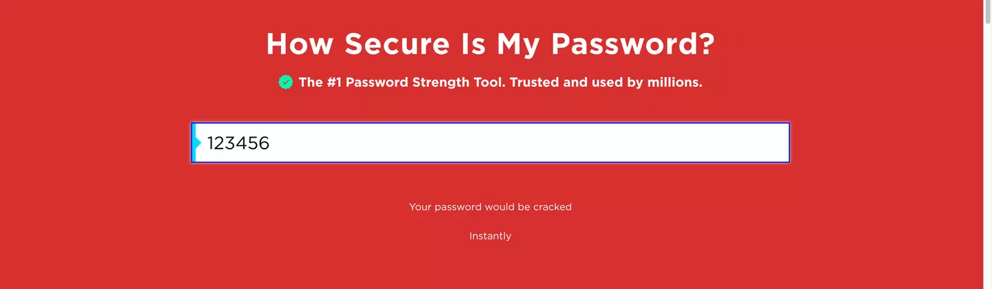Viewport: 992px width, 289px height.
Task: Click the typed "123456" text in the field
Action: pyautogui.click(x=238, y=143)
